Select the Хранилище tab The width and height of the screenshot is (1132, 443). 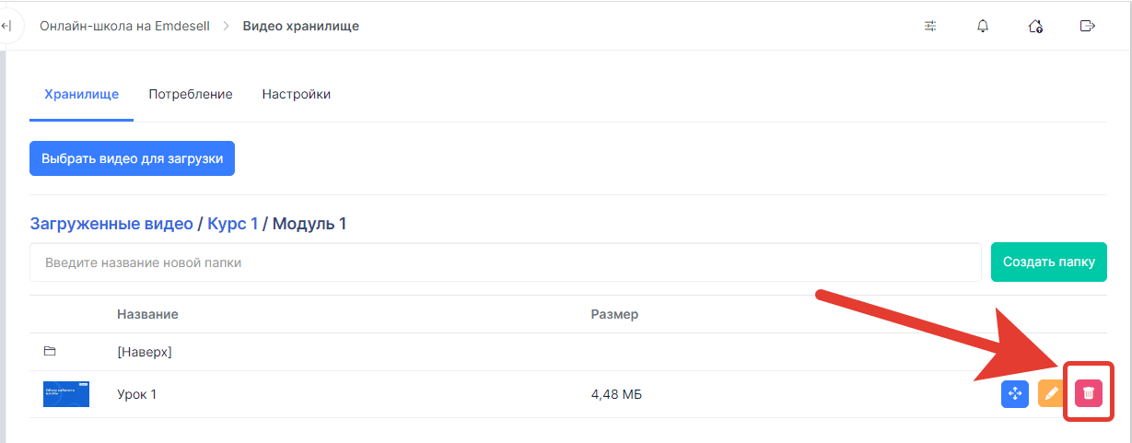point(81,94)
